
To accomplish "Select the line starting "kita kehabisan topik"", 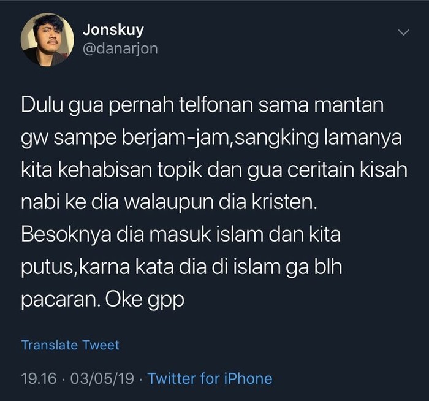I will pyautogui.click(x=214, y=170).
